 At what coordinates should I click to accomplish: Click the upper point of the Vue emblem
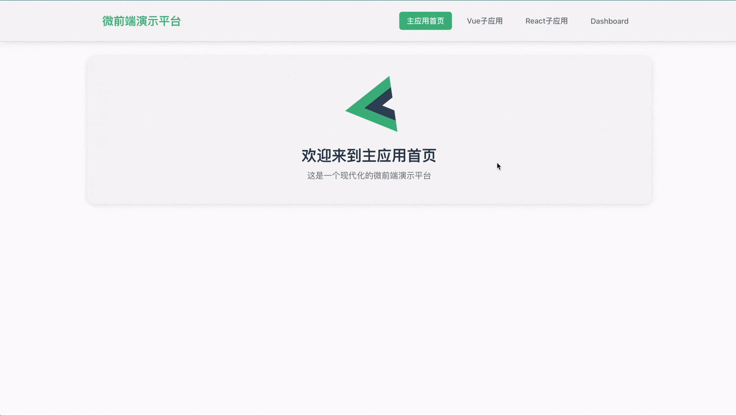pyautogui.click(x=389, y=78)
